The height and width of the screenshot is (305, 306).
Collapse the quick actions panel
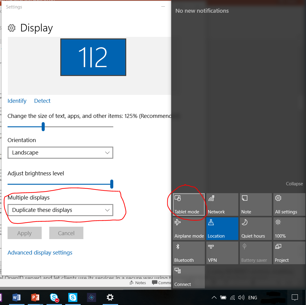294,183
